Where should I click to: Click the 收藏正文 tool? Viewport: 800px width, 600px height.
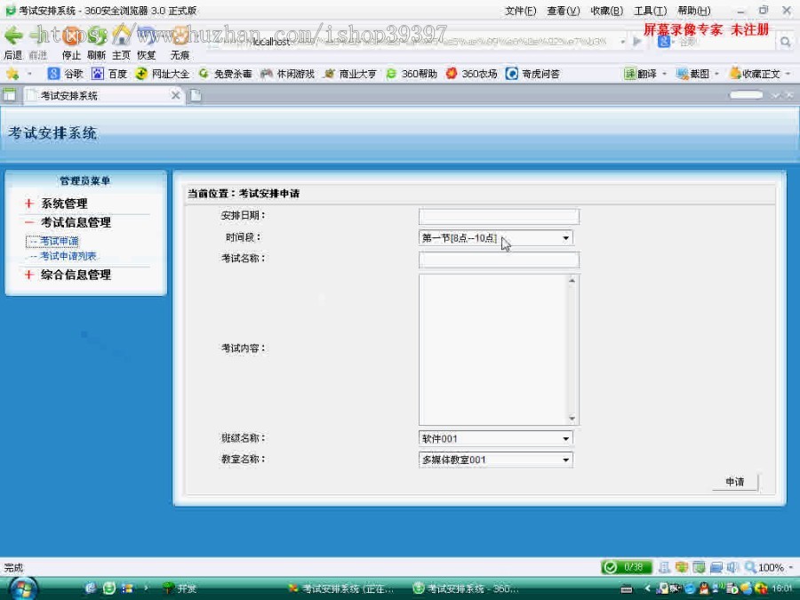coord(755,74)
